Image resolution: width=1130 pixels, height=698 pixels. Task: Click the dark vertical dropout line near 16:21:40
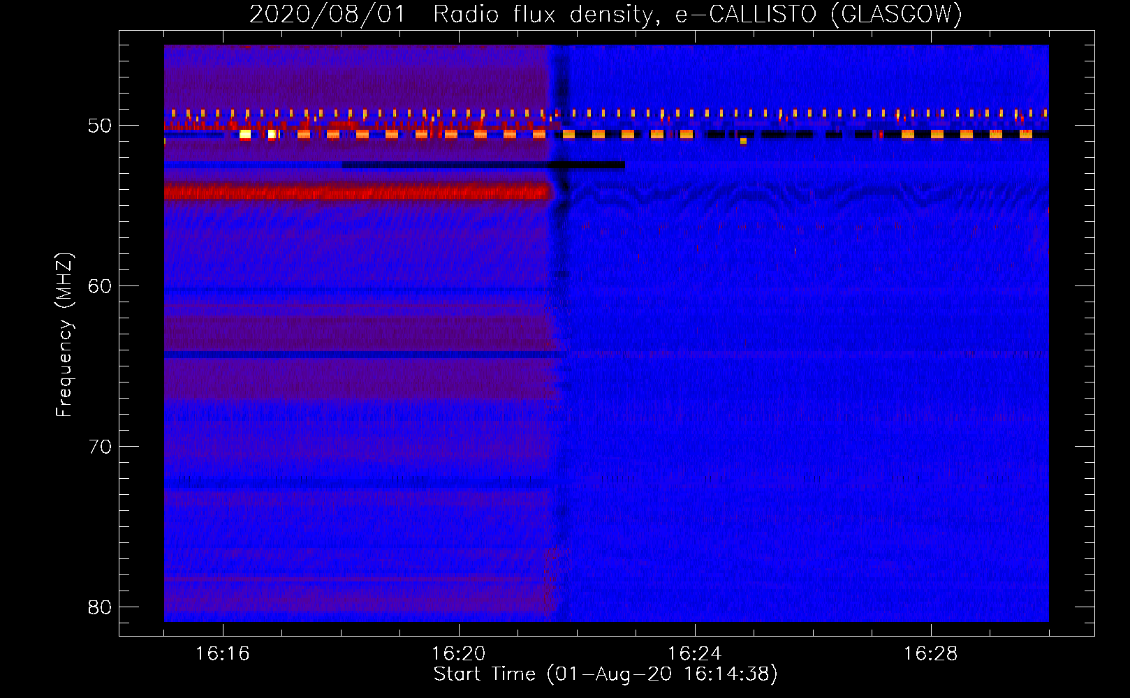point(561,333)
